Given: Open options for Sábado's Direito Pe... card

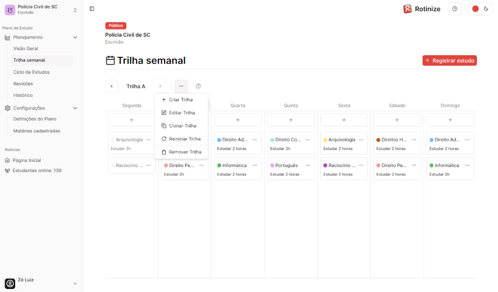Looking at the screenshot, I should click(x=414, y=166).
